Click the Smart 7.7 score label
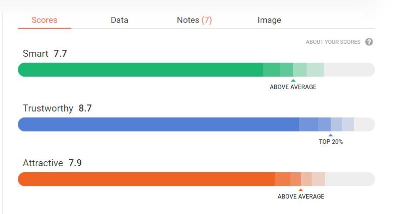The image size is (394, 214). [x=45, y=53]
